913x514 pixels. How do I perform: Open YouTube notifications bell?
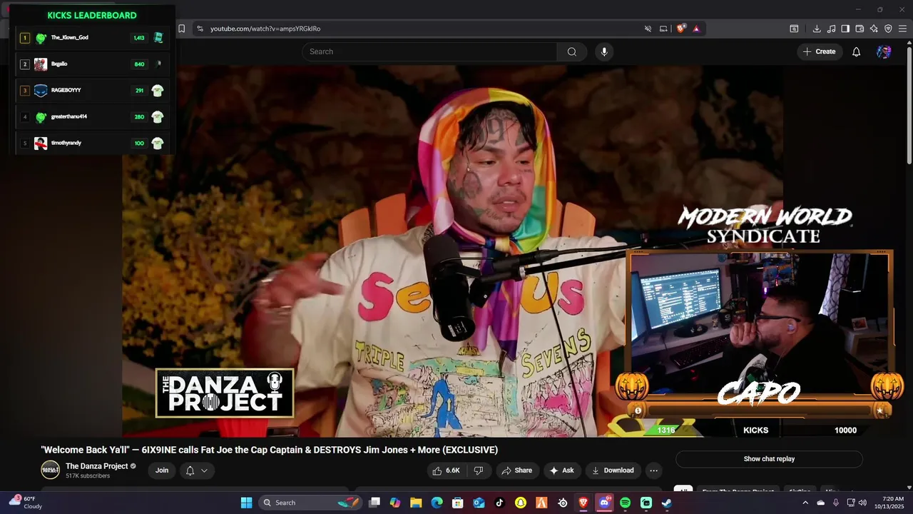click(857, 51)
